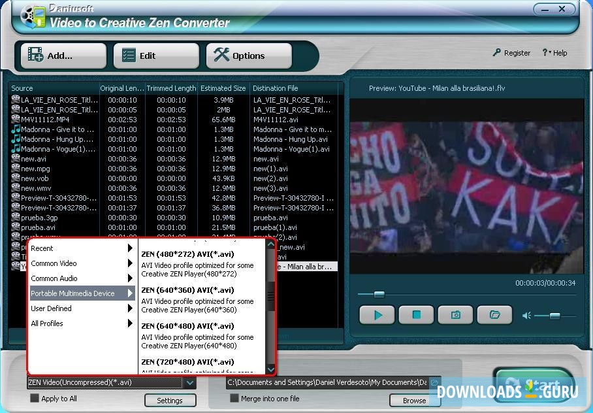Sort by the Distination File column header
Screen dimensions: 593x413
point(293,88)
